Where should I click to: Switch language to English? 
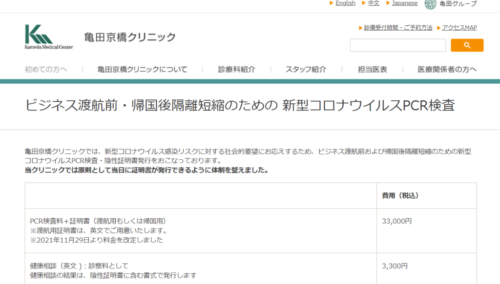click(345, 3)
